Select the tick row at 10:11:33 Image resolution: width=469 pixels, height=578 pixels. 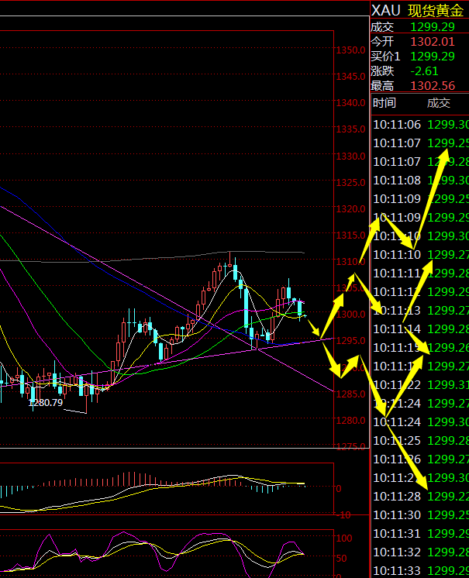click(419, 571)
